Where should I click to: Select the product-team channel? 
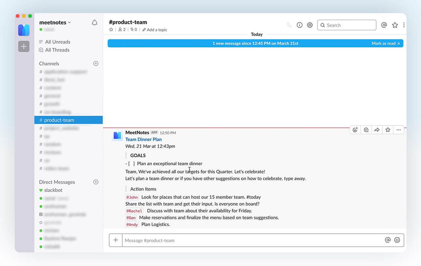coord(68,120)
